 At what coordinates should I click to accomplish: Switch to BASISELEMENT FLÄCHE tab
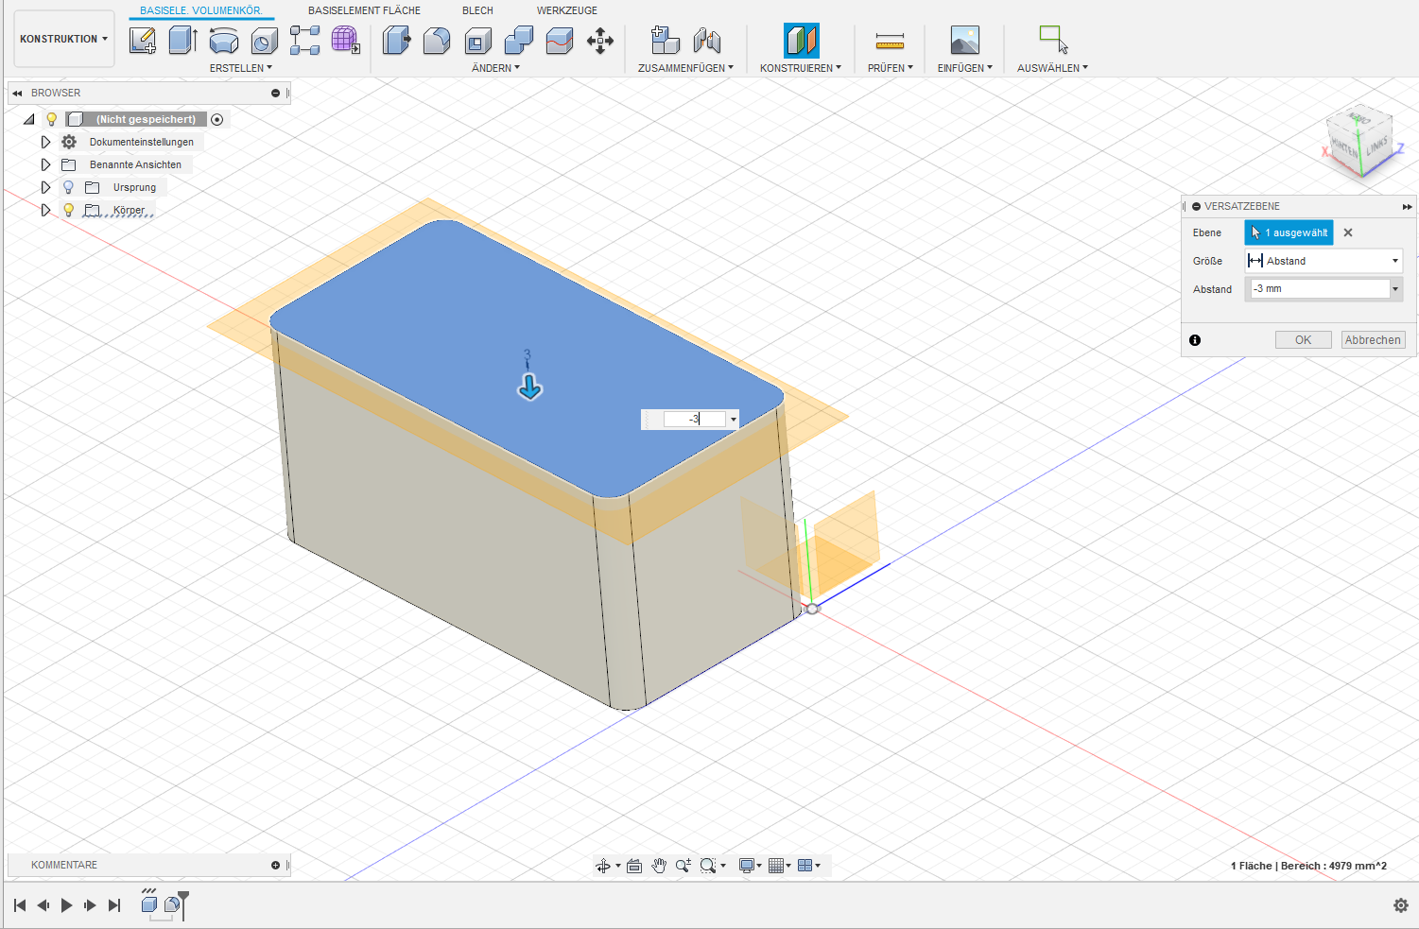pyautogui.click(x=364, y=10)
